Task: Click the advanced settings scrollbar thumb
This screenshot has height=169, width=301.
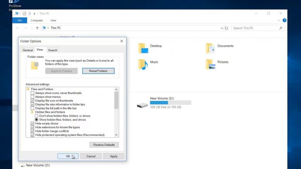Action: pyautogui.click(x=116, y=100)
